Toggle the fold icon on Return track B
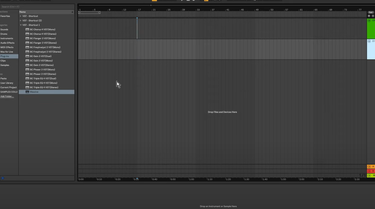 (x=369, y=171)
